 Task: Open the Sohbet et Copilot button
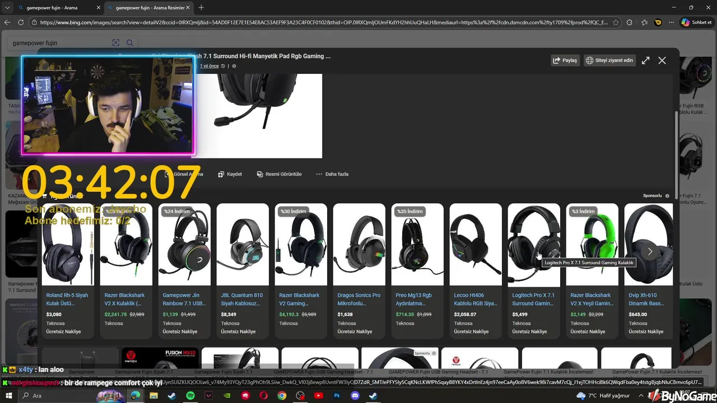697,22
